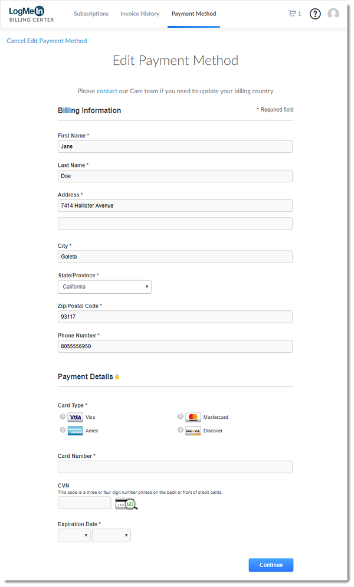Click the Visa card logo
Viewport: 354px width, 587px height.
click(76, 417)
